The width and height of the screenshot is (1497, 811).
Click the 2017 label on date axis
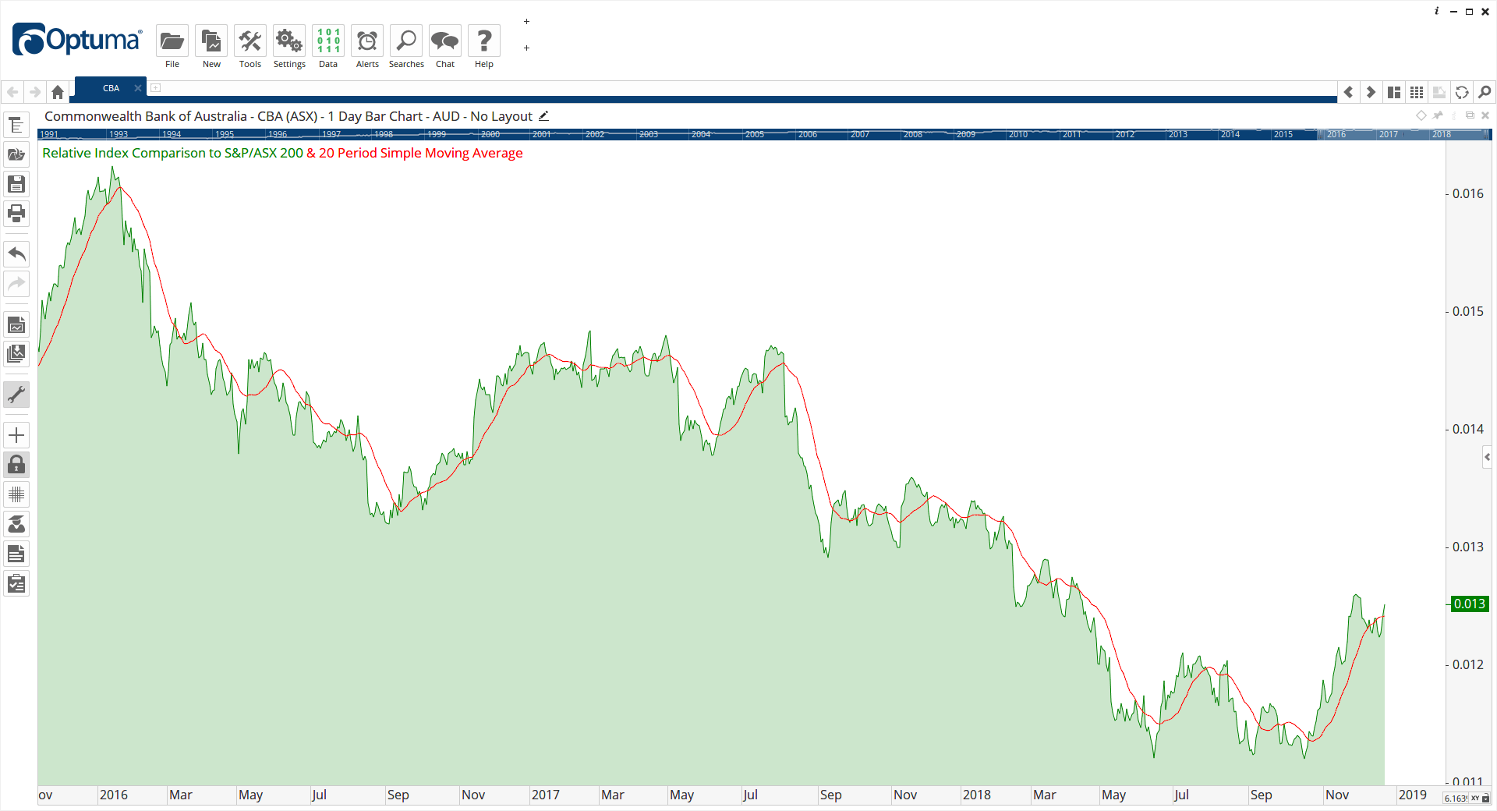pos(546,795)
